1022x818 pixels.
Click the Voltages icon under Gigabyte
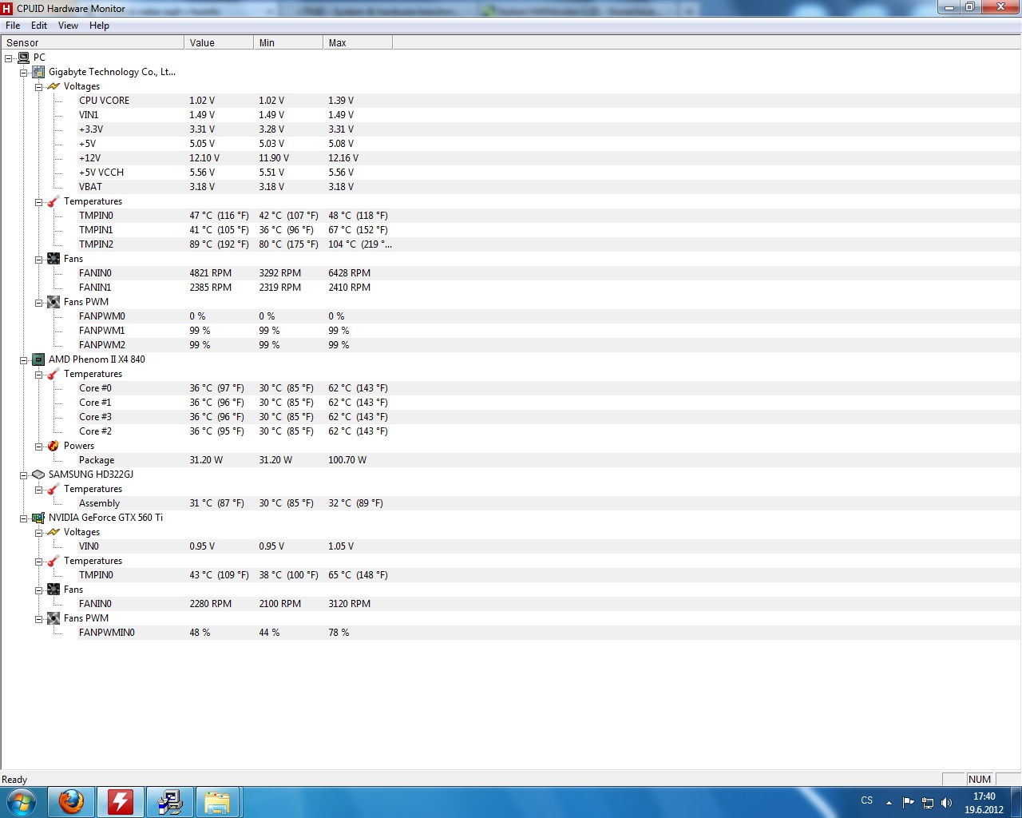53,86
